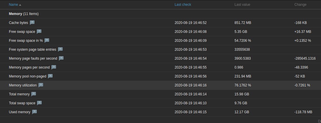
Task: Open help tooltip for Free swap space
Action: (39, 31)
